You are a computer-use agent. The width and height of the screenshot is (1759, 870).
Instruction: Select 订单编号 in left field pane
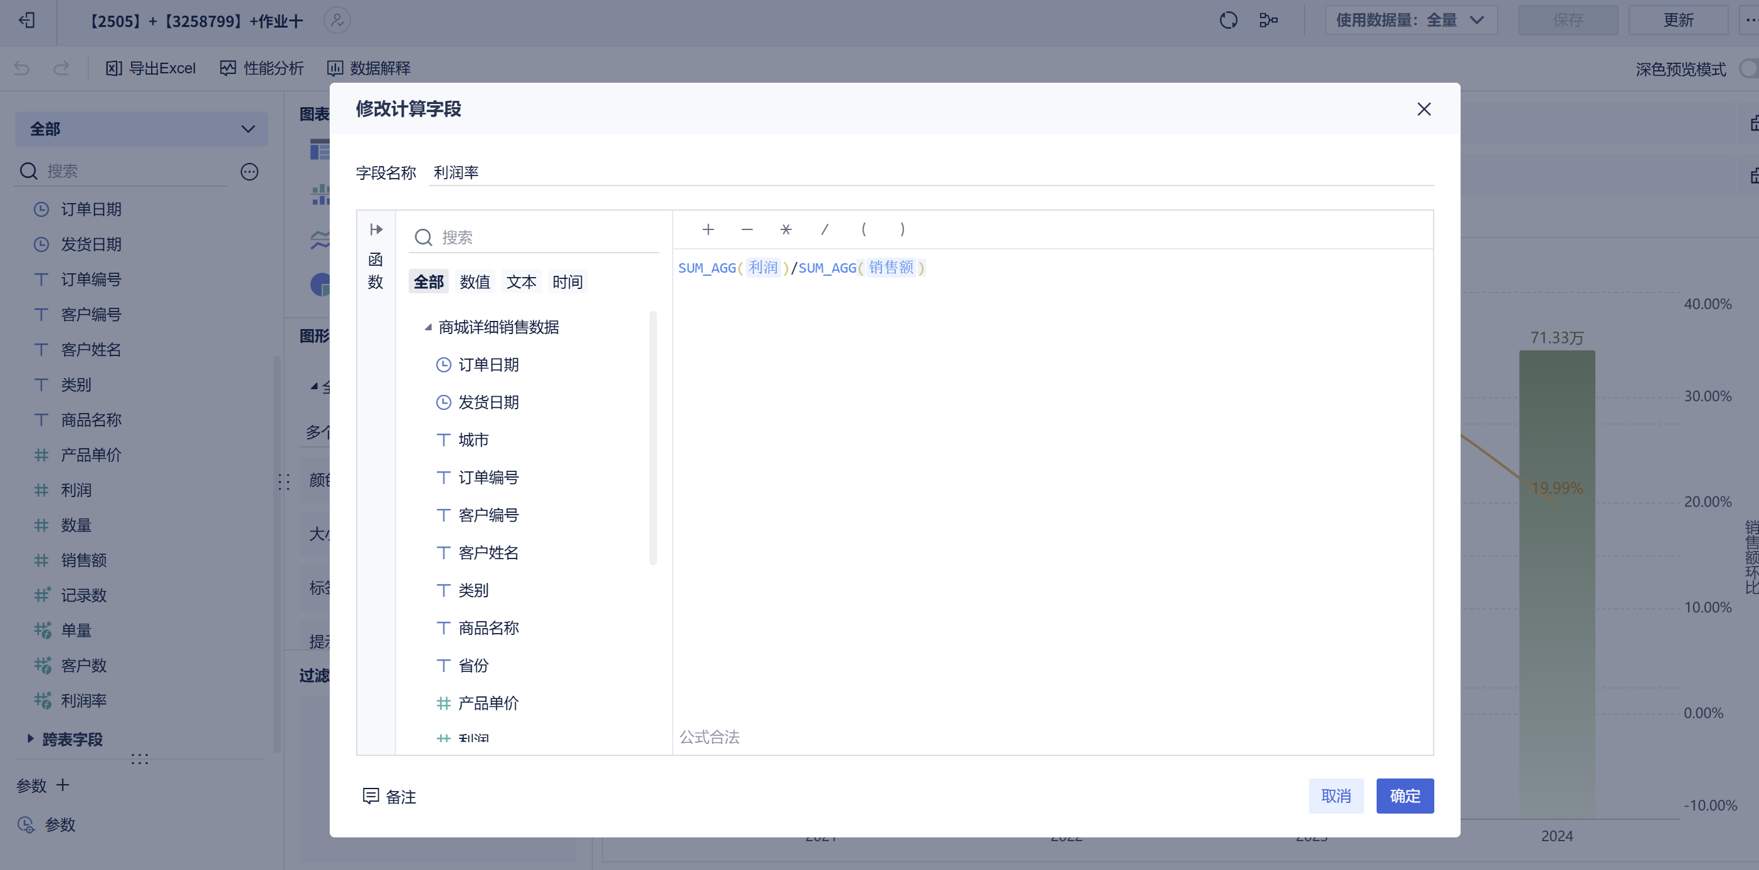tap(91, 280)
